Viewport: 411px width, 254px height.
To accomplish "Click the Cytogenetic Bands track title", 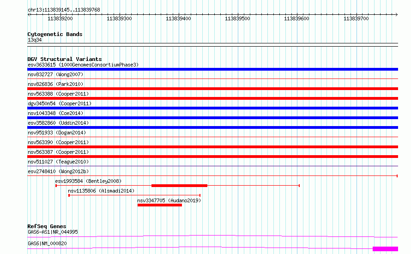I will coord(55,34).
